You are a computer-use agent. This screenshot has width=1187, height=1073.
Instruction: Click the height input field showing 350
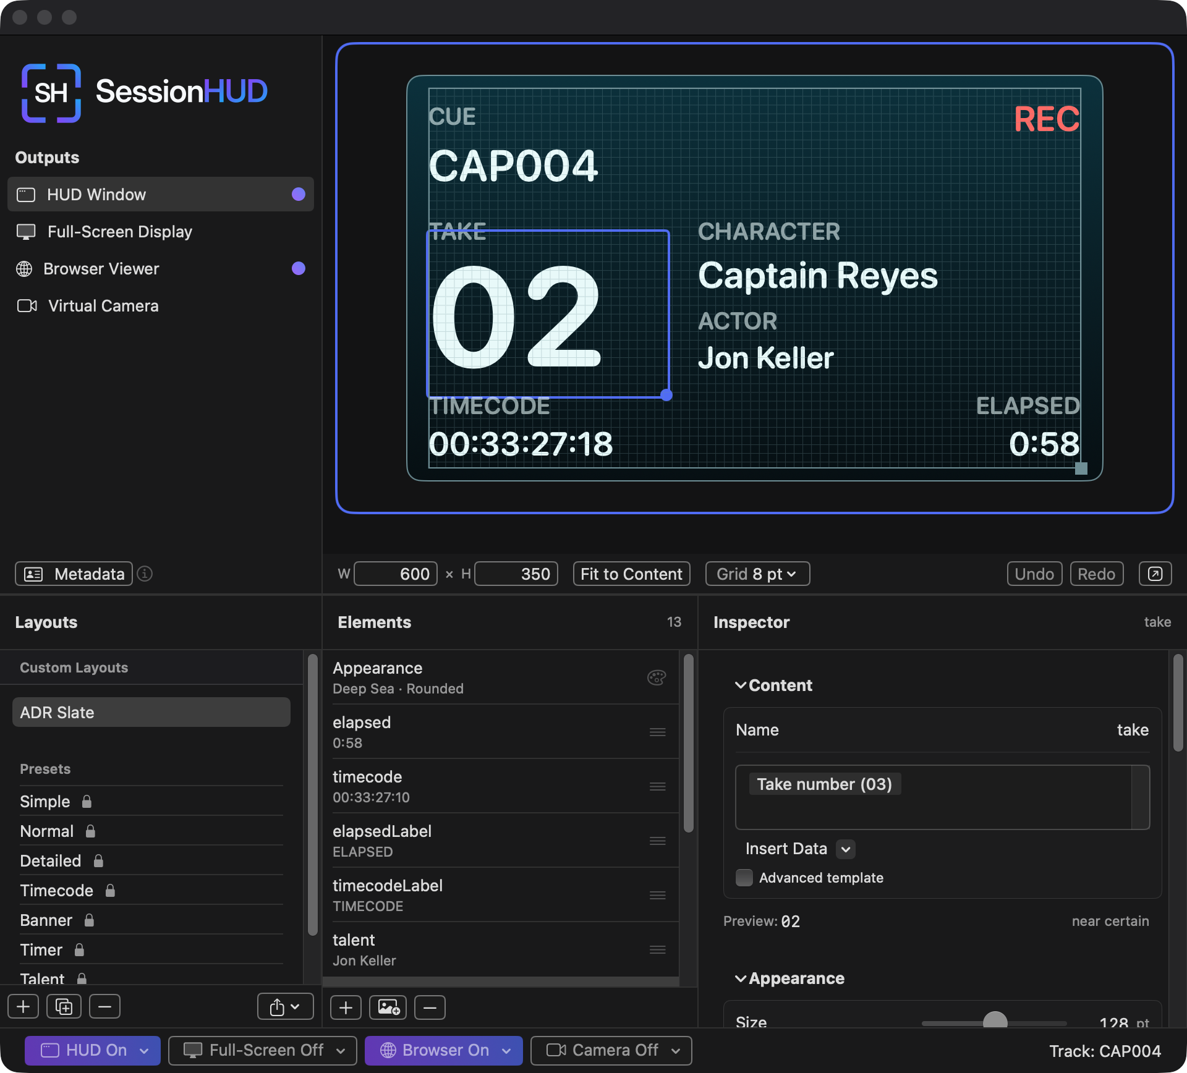point(516,574)
